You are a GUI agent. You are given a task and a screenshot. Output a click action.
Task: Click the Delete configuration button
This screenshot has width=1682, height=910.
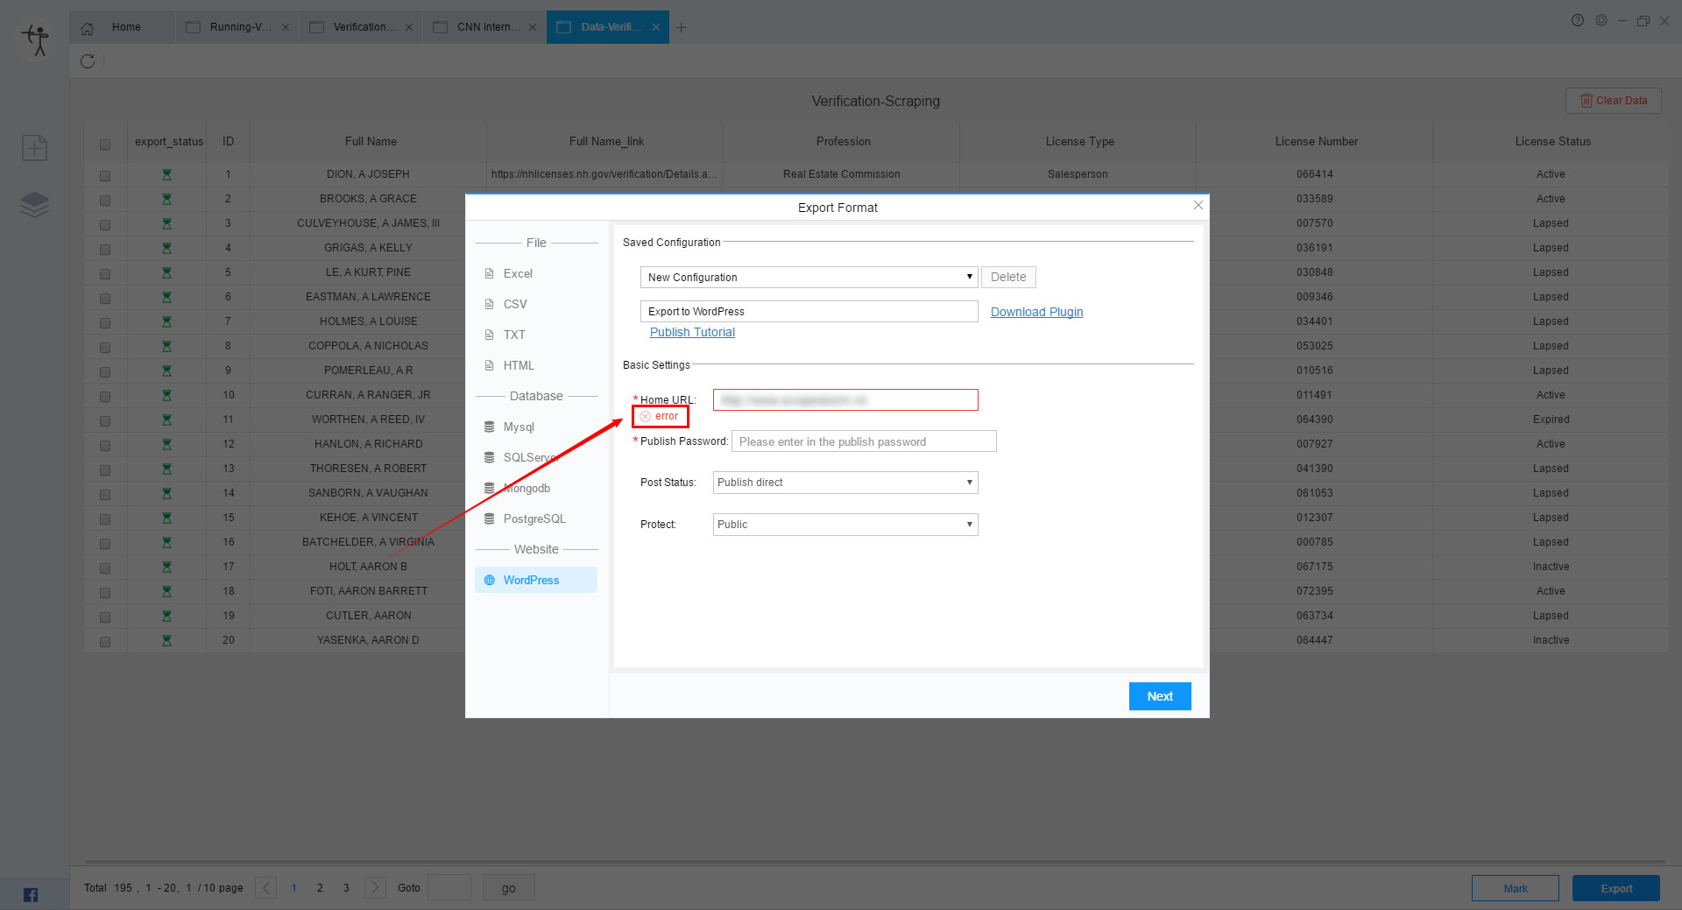click(1008, 277)
